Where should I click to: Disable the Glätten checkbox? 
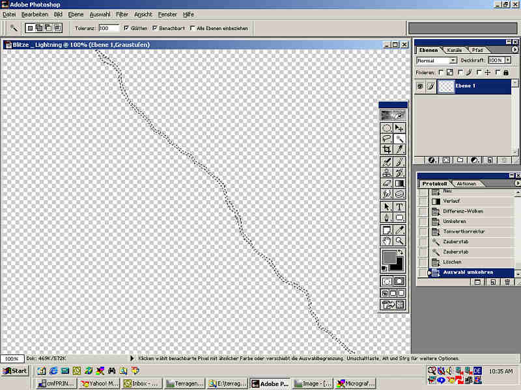click(x=126, y=29)
